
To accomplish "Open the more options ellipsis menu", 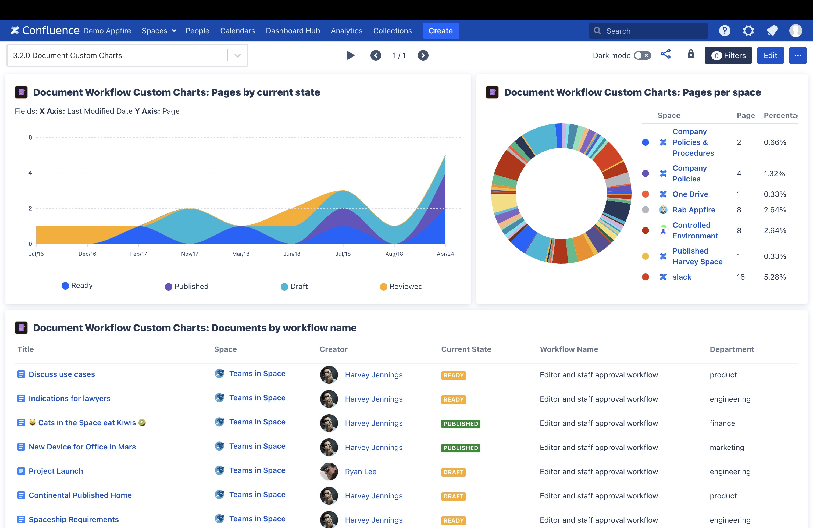I will (798, 55).
